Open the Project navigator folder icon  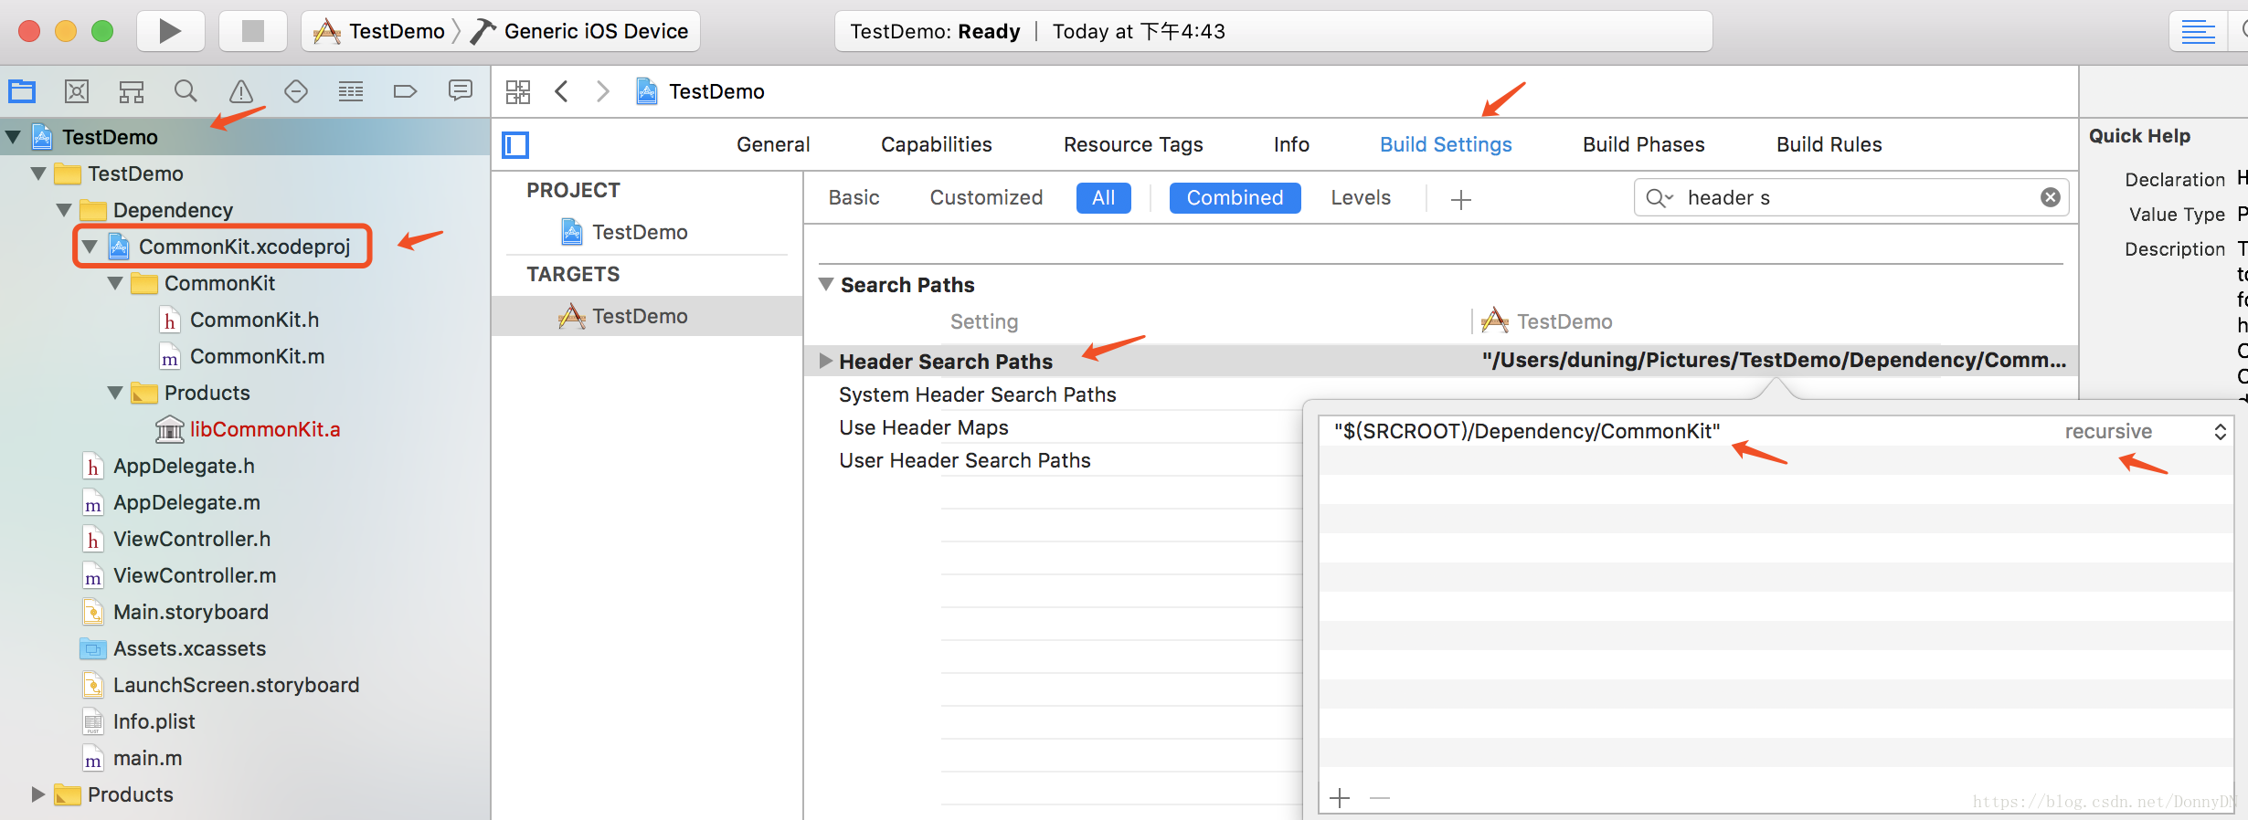point(22,91)
